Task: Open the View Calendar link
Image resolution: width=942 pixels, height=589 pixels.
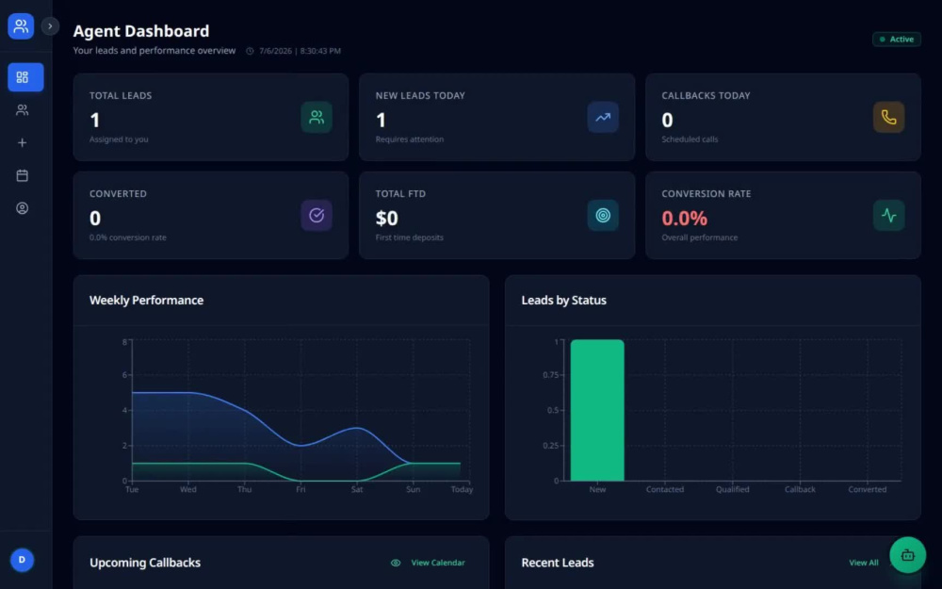Action: 438,564
